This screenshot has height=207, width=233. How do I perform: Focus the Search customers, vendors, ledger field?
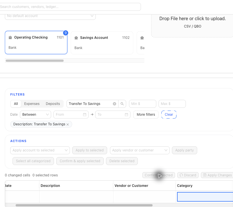pyautogui.click(x=70, y=7)
